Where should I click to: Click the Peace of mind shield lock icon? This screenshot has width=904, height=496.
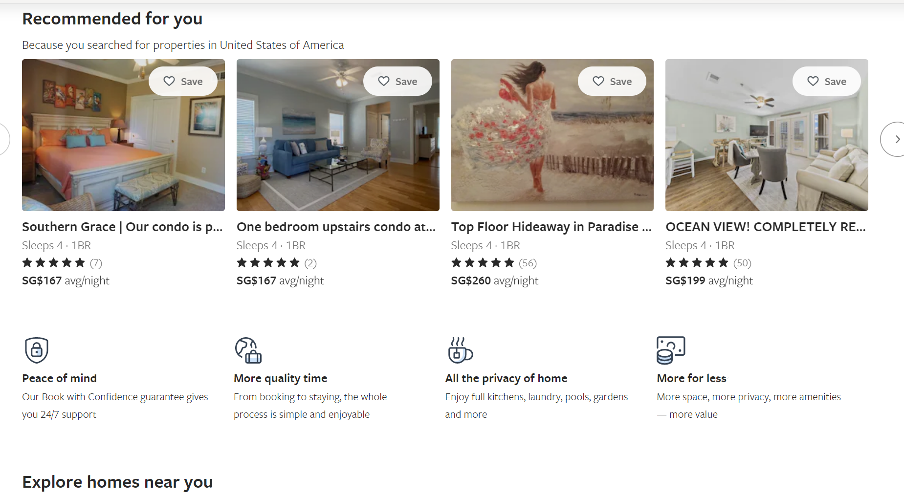coord(36,350)
